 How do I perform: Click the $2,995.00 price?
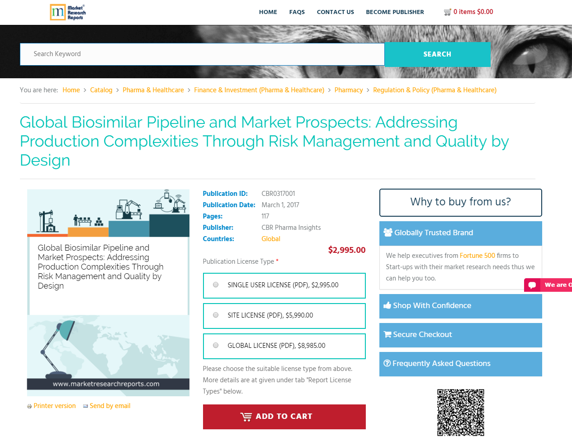coord(347,250)
